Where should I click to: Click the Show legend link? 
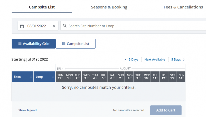point(27,110)
